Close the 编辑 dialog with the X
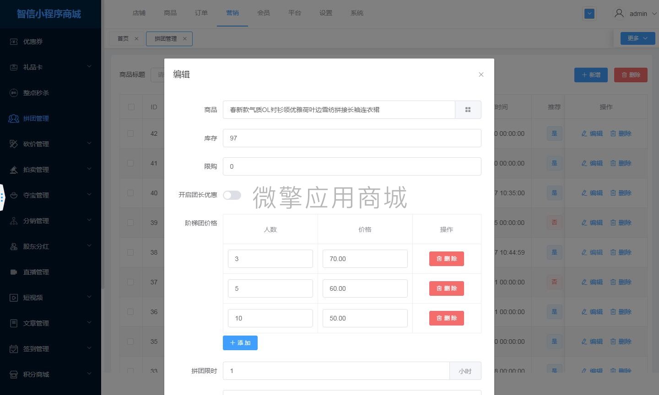The height and width of the screenshot is (395, 659). coord(481,75)
